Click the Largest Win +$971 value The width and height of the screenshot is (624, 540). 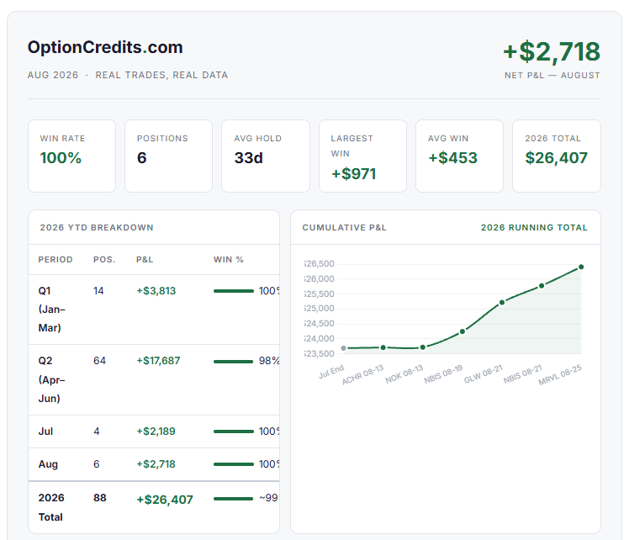click(x=354, y=174)
